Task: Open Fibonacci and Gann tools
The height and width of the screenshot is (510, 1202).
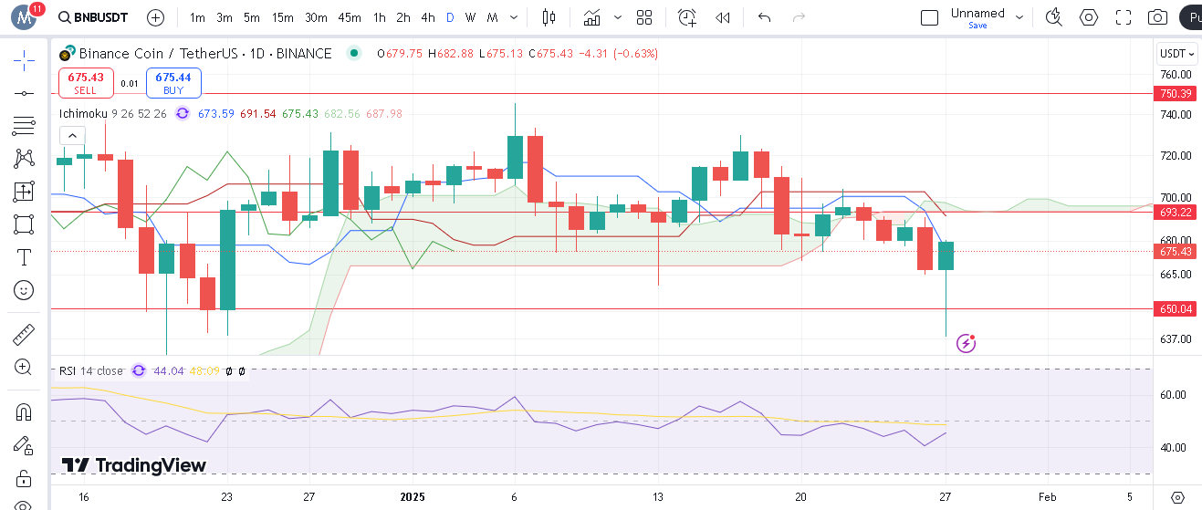Action: pyautogui.click(x=25, y=126)
